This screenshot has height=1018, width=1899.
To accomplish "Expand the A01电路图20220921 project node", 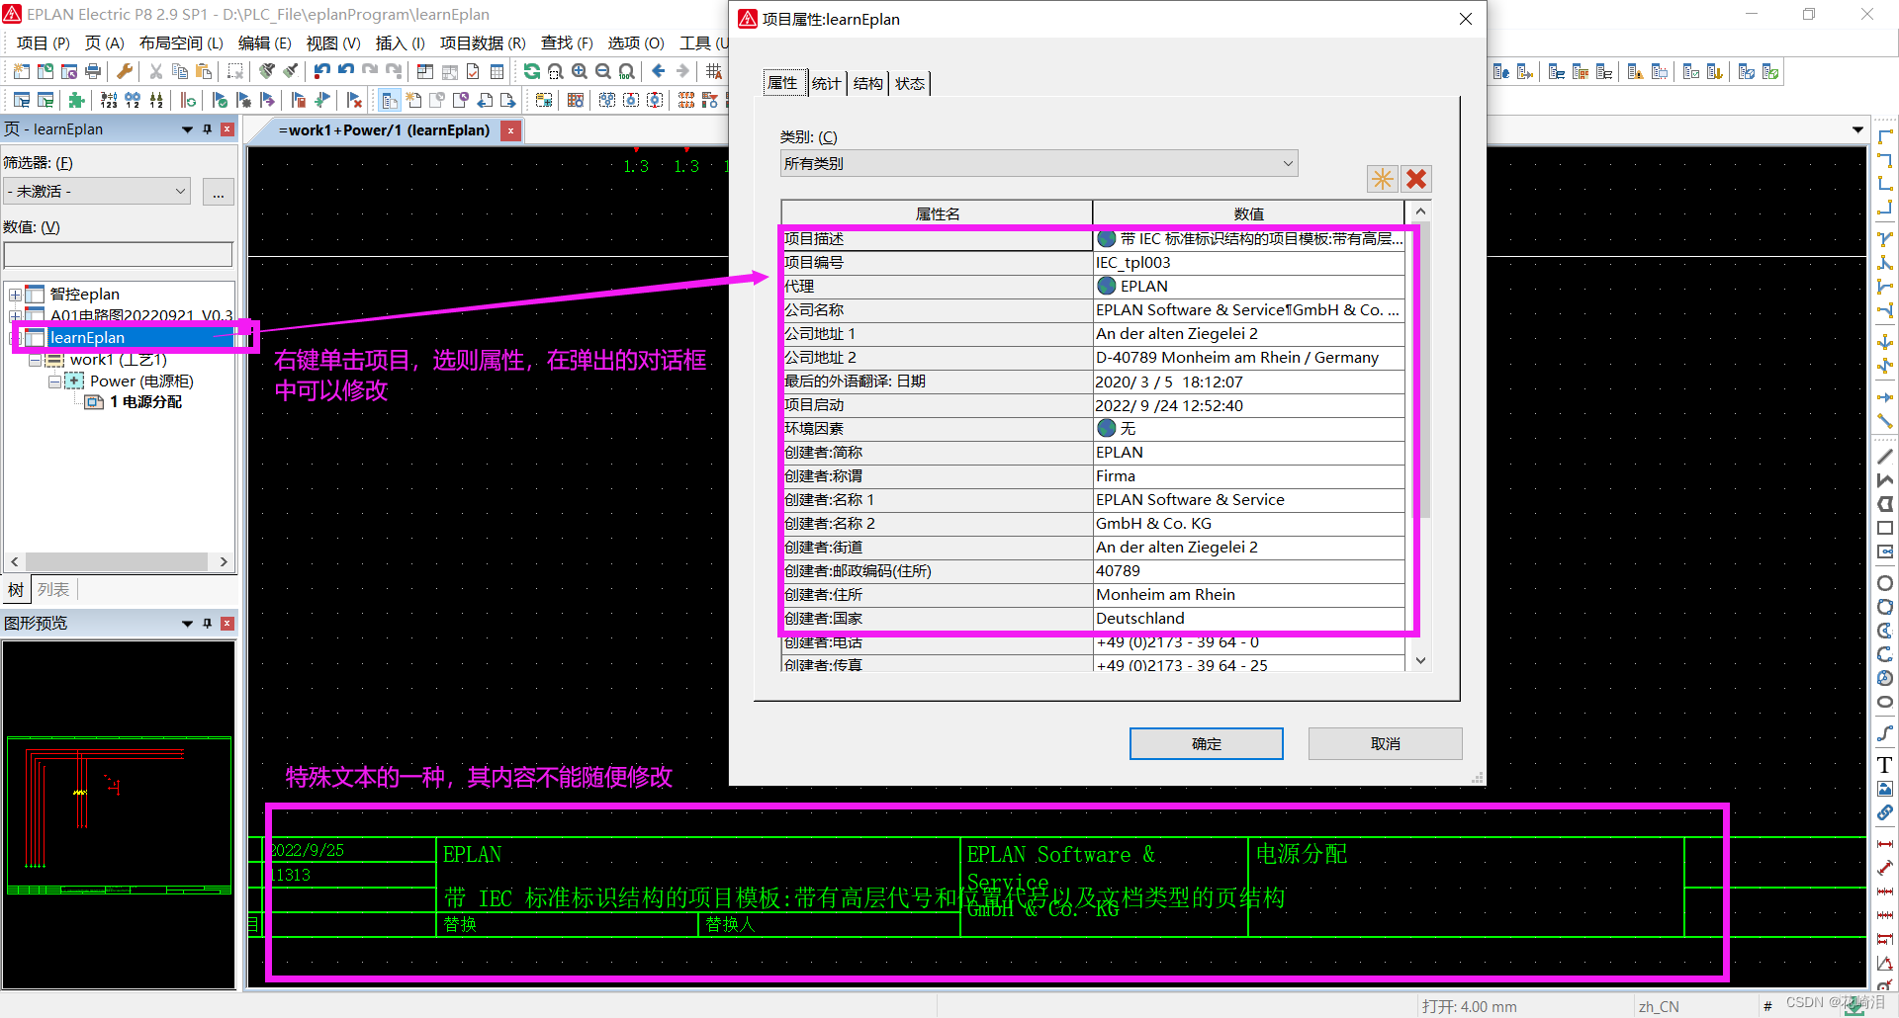I will pos(15,316).
